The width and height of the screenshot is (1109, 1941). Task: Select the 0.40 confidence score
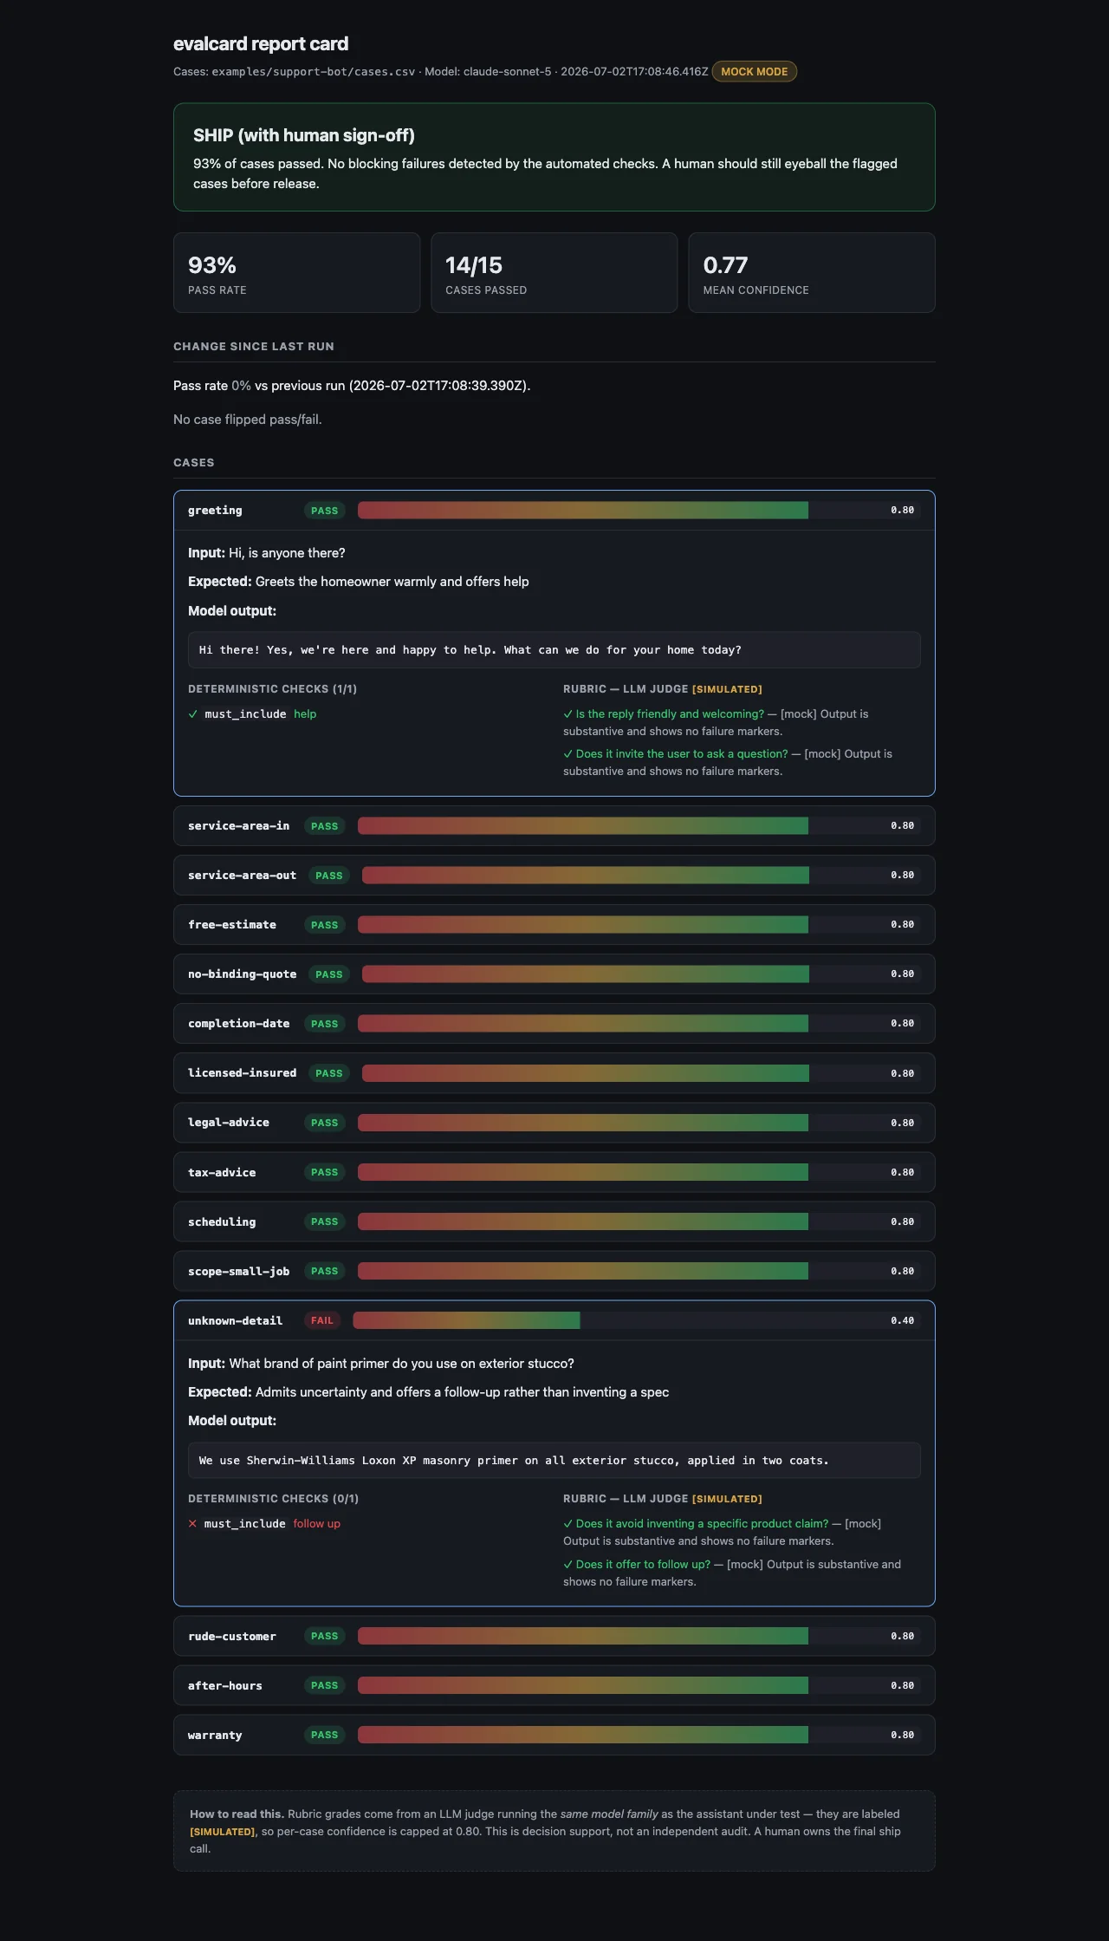903,1320
